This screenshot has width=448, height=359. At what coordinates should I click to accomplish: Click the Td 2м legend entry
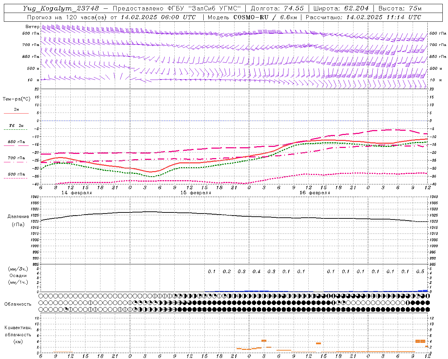[16, 127]
